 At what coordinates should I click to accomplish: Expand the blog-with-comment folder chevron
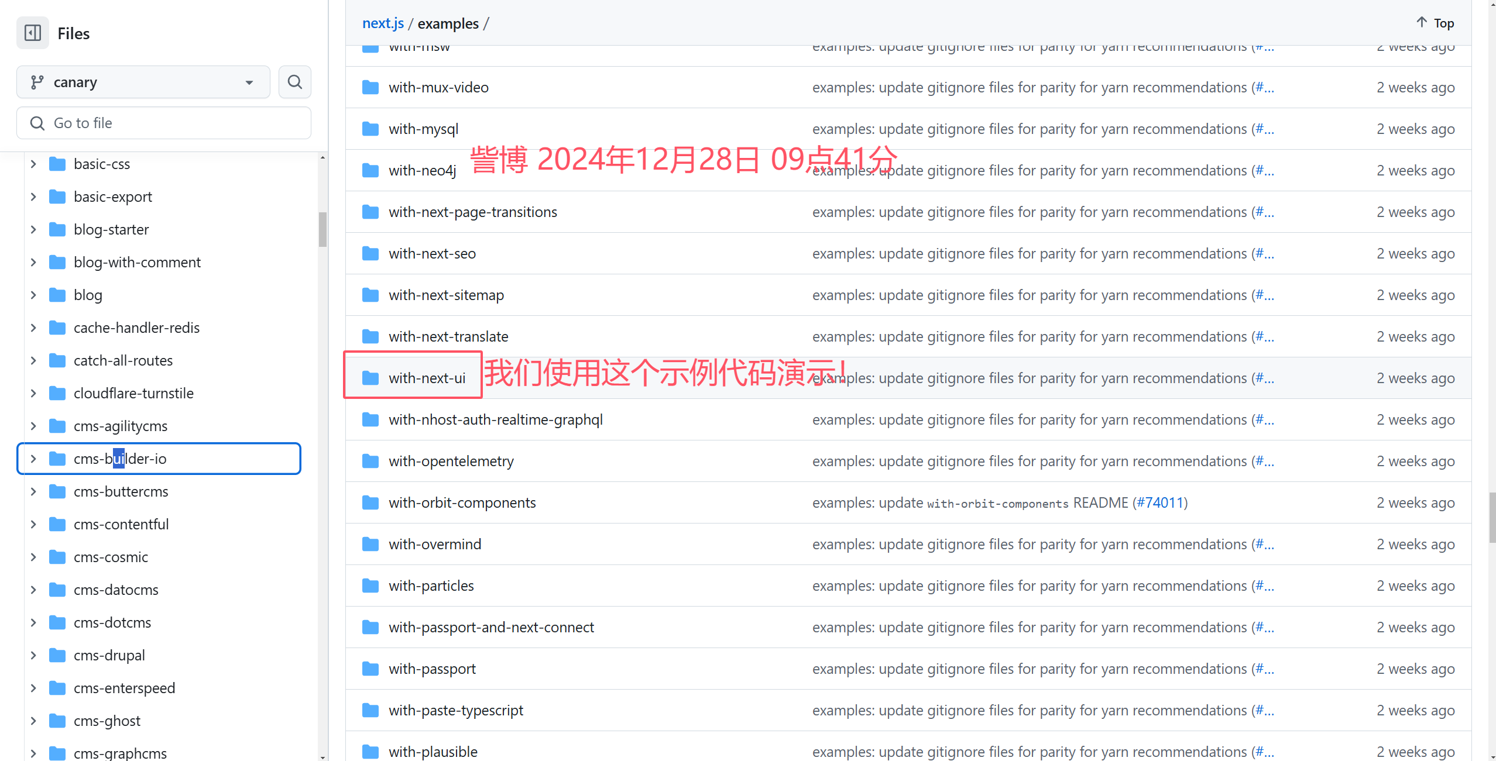click(x=33, y=263)
